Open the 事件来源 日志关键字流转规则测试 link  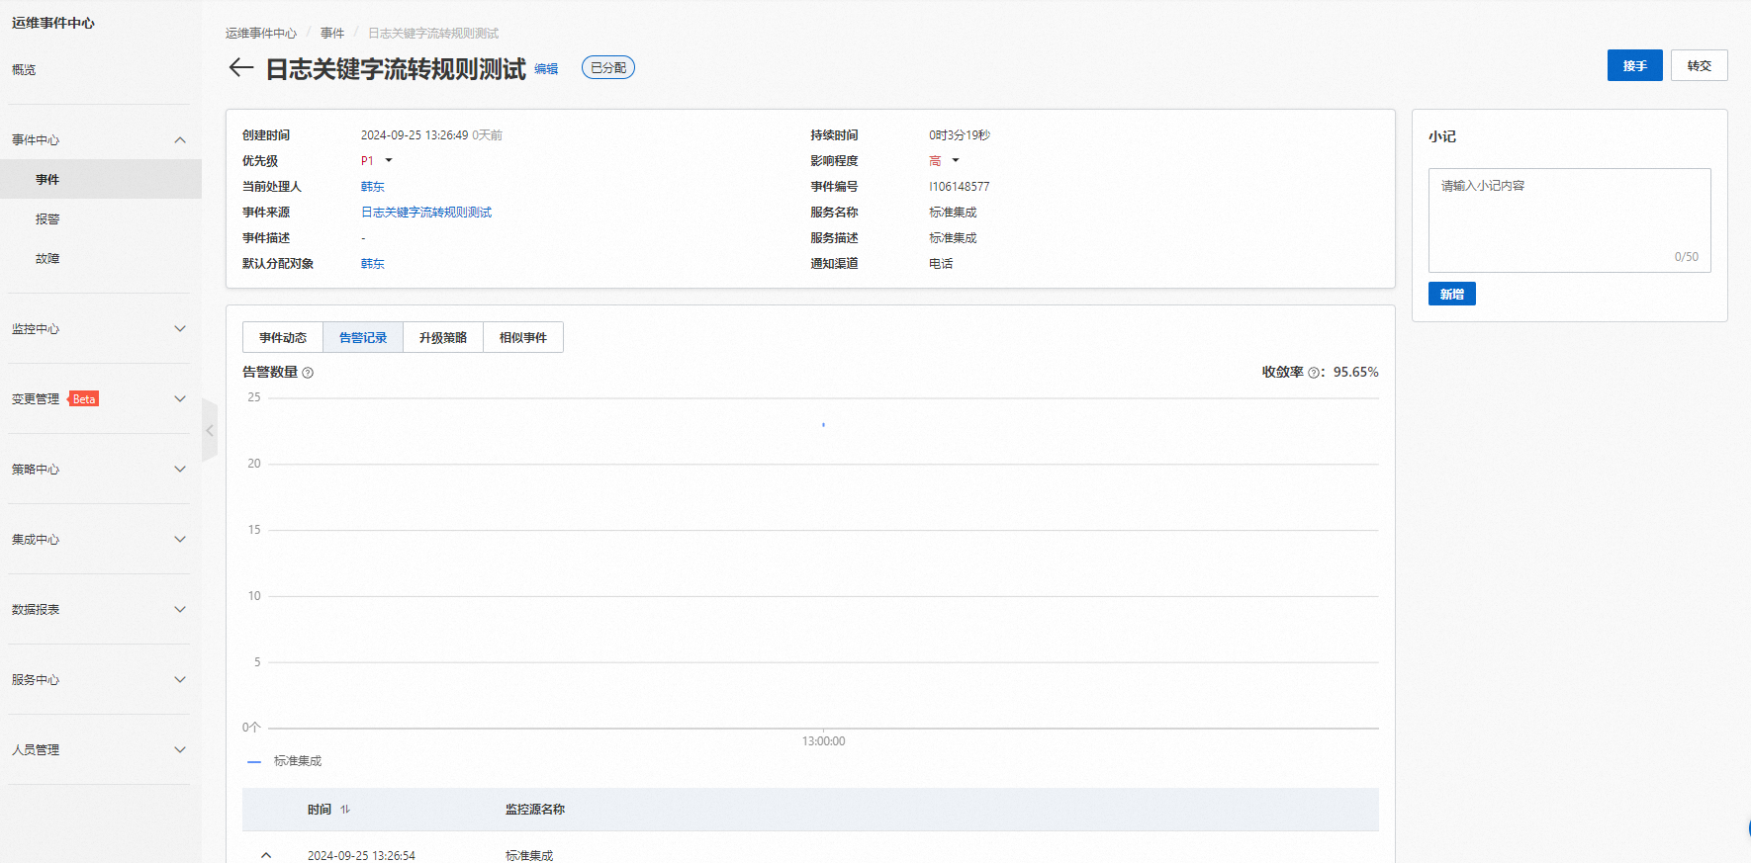coord(426,212)
